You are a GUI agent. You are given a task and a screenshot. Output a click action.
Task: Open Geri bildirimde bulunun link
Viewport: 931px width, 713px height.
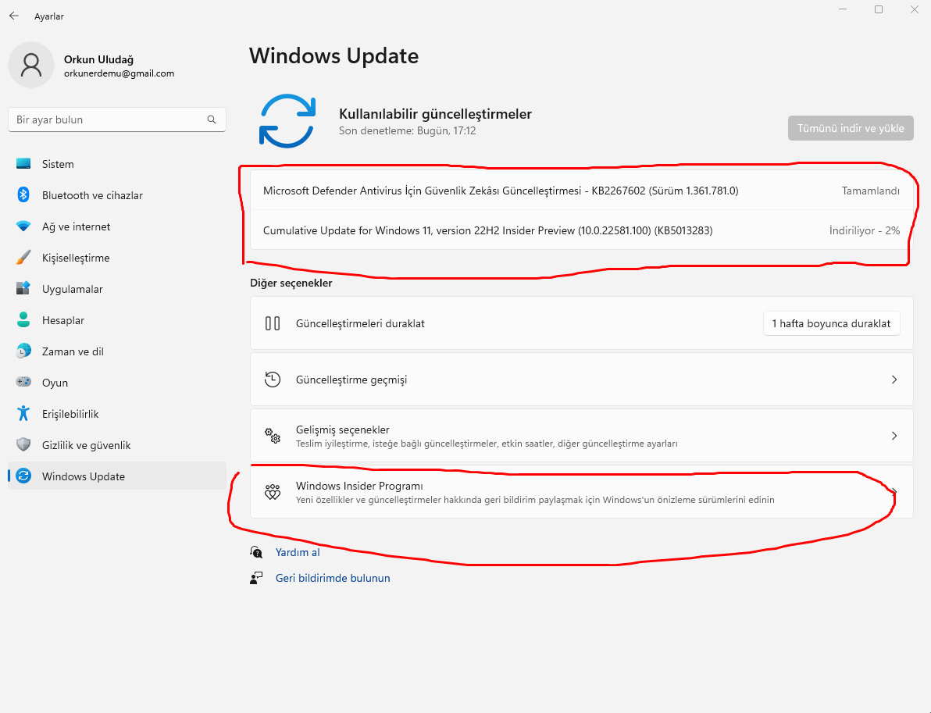coord(333,578)
